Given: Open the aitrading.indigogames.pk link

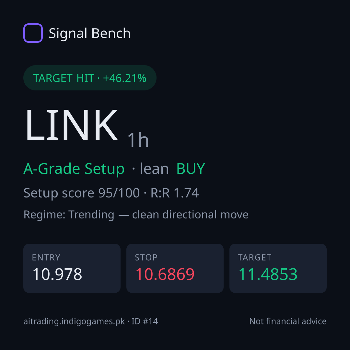Looking at the screenshot, I should coord(74,322).
